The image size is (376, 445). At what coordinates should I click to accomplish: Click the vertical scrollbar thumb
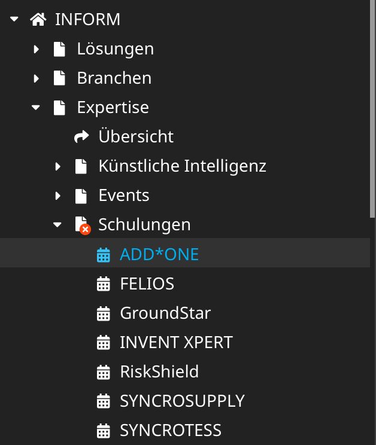point(372,109)
